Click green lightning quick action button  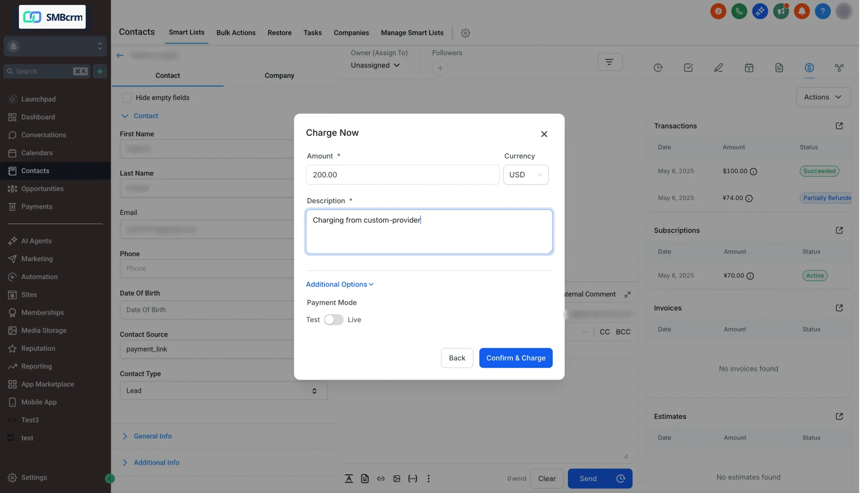point(100,72)
